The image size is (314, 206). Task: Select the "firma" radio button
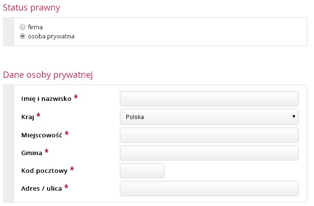pos(23,27)
